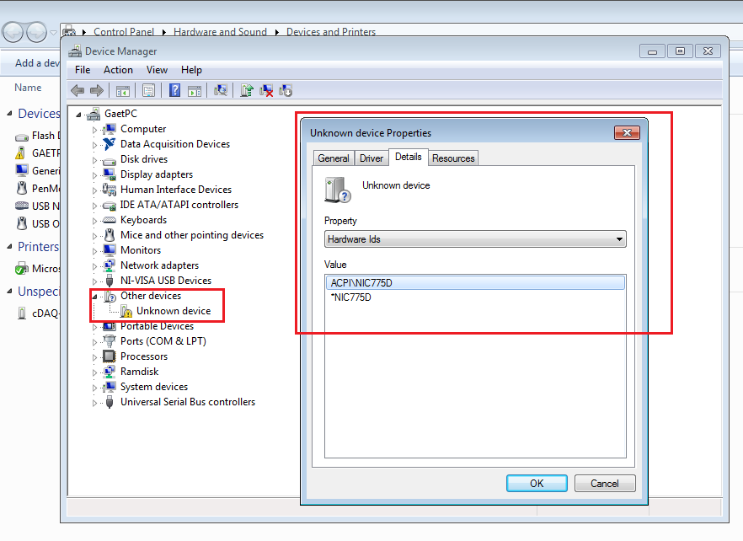Select the Human Interface Devices icon
743x541 pixels.
(110, 190)
